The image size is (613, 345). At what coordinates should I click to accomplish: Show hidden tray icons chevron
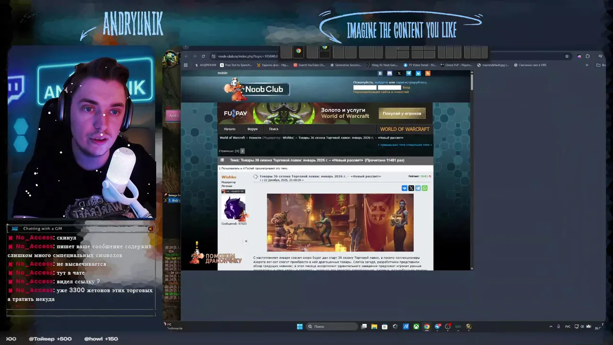pyautogui.click(x=551, y=326)
